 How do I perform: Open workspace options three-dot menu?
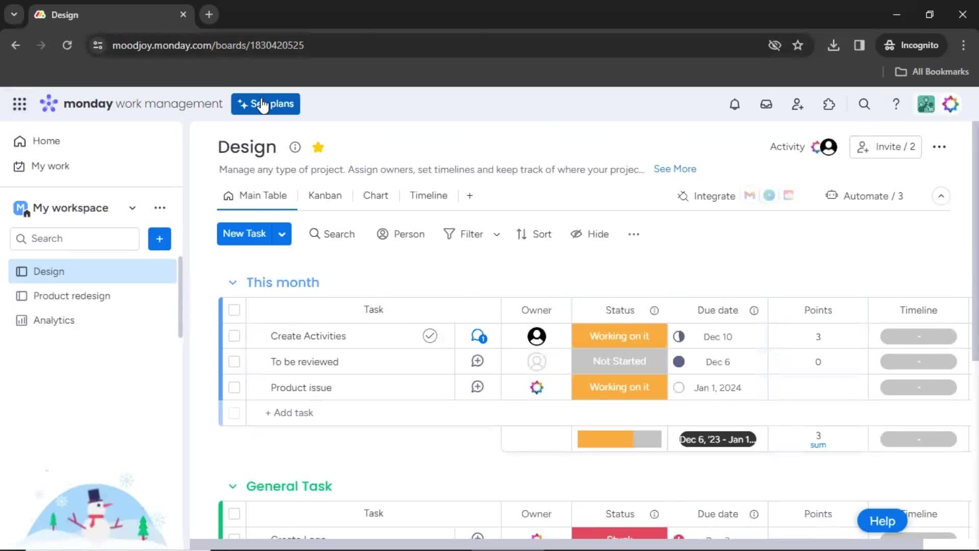[160, 208]
